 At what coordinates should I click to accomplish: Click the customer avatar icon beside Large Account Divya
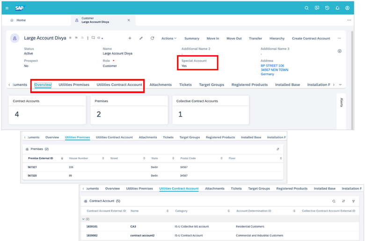tap(15, 38)
